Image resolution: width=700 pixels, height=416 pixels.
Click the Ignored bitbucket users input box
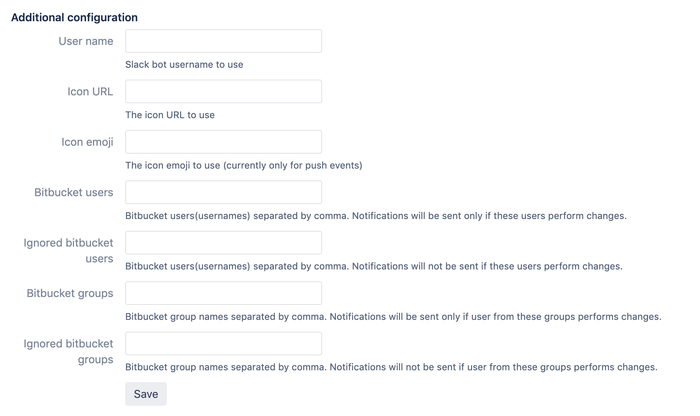tap(223, 243)
